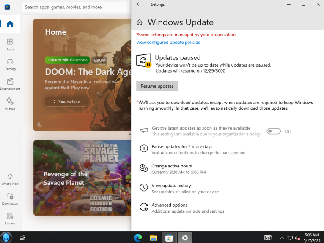This screenshot has height=243, width=324.
Task: Click the Included with Game Pass badge
Action: tap(67, 60)
